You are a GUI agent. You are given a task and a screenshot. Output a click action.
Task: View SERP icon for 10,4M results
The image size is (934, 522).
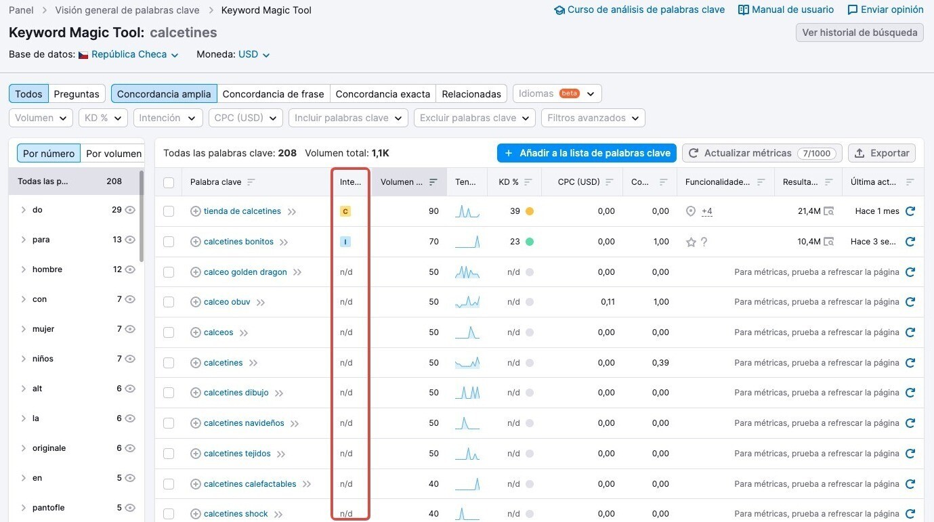tap(828, 242)
